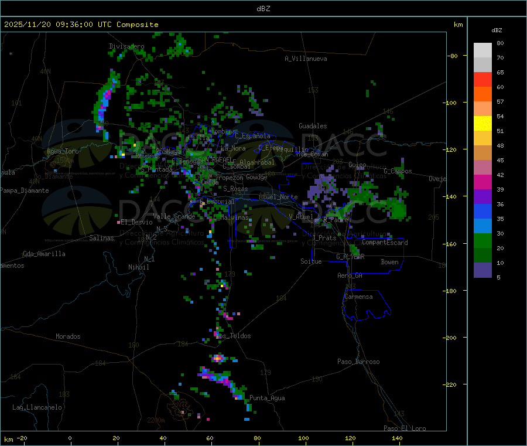Click the Valle_Grande place label
The width and height of the screenshot is (527, 446).
click(x=174, y=216)
